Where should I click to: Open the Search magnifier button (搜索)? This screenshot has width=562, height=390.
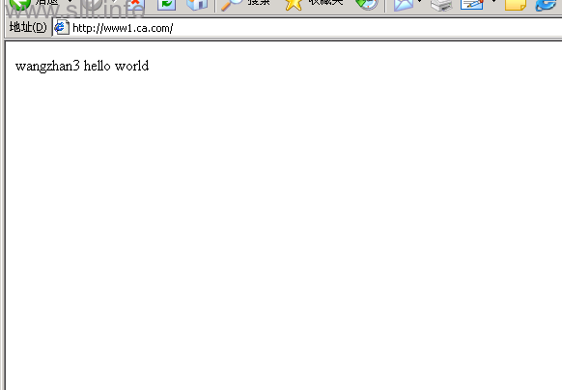coord(245,4)
